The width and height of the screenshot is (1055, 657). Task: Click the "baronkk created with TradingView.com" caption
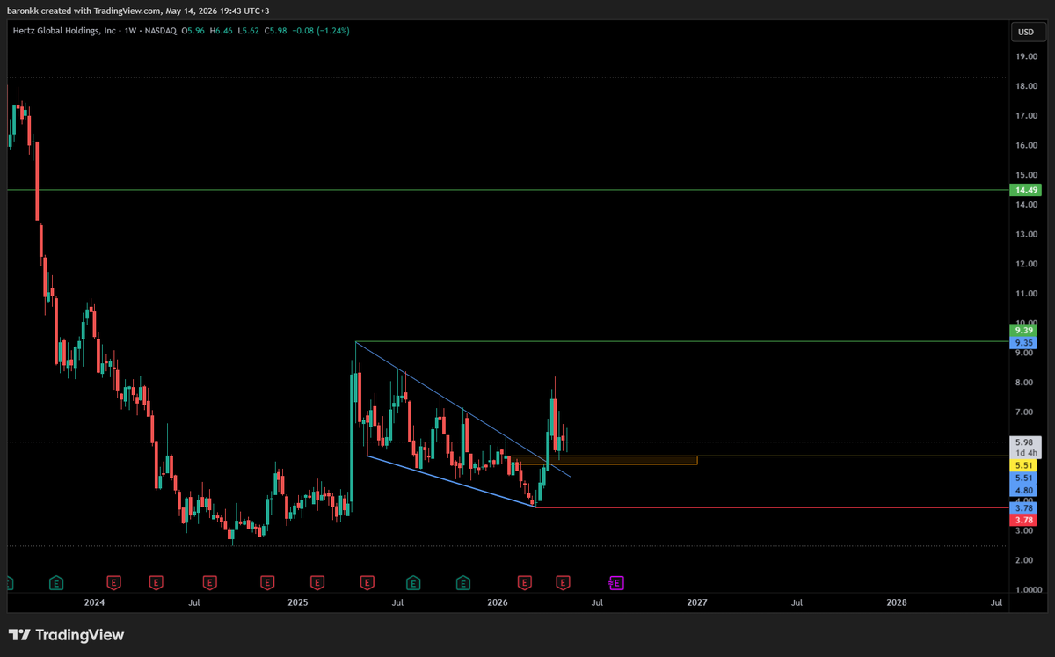point(85,11)
